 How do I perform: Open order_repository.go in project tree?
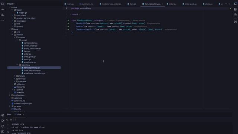32,70
